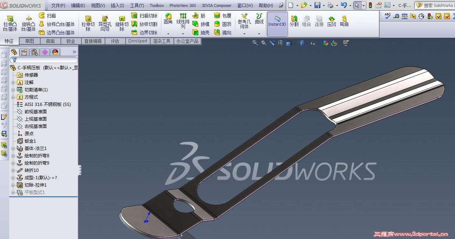
Task: Click the Save toolbar icon
Action: 317,5
